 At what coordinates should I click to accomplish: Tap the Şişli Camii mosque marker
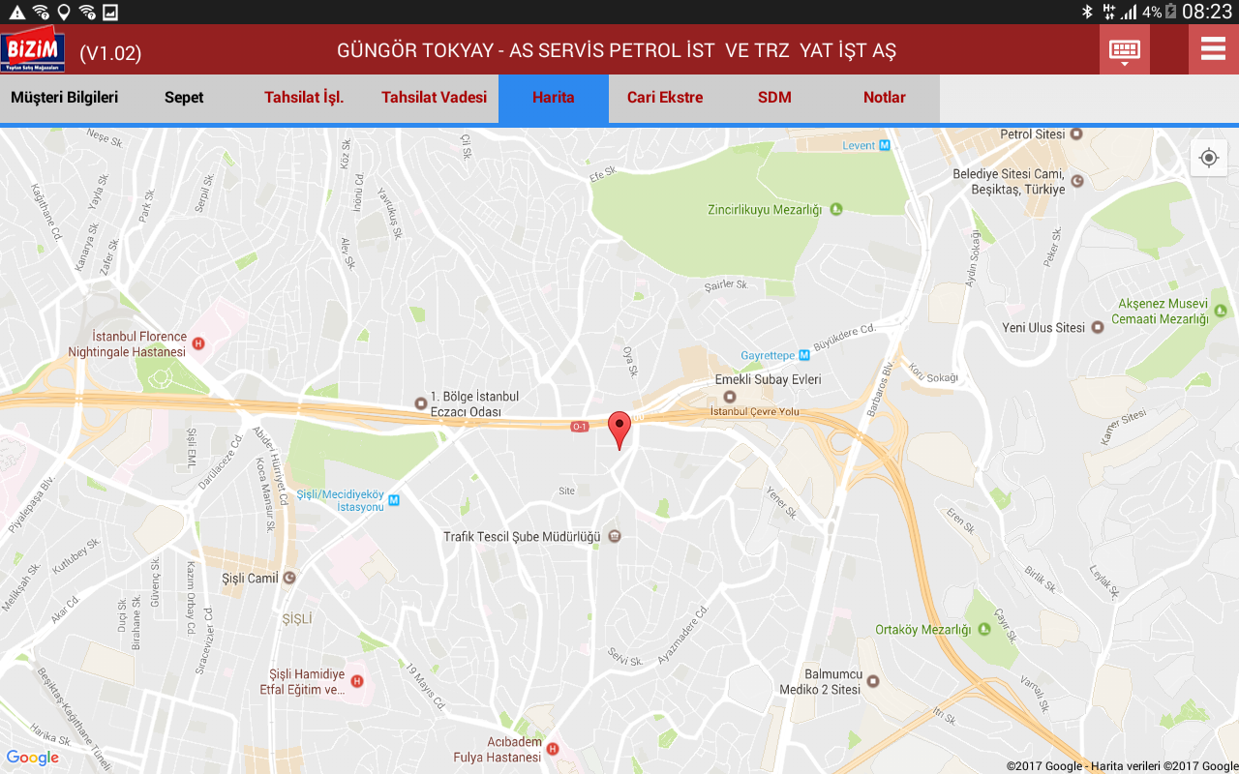click(288, 578)
